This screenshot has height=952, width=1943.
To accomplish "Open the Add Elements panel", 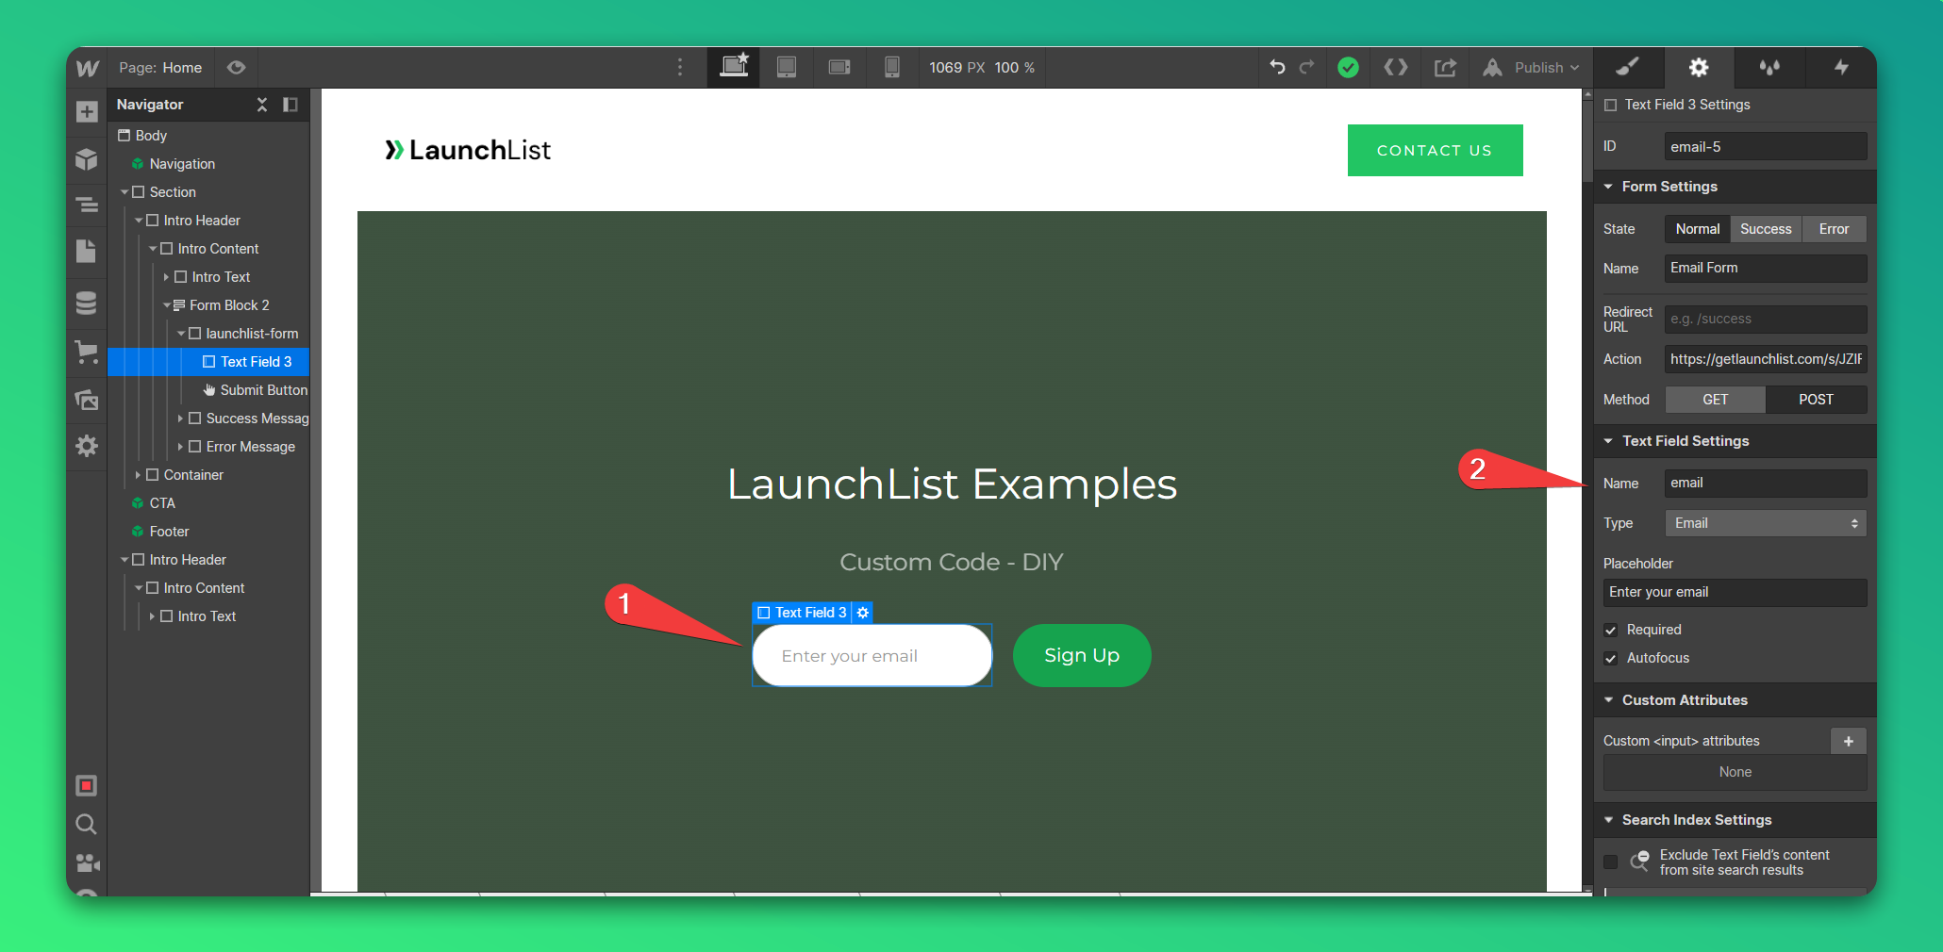I will coord(87,112).
